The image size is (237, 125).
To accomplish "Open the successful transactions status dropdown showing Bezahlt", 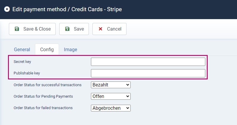I will (x=111, y=85).
